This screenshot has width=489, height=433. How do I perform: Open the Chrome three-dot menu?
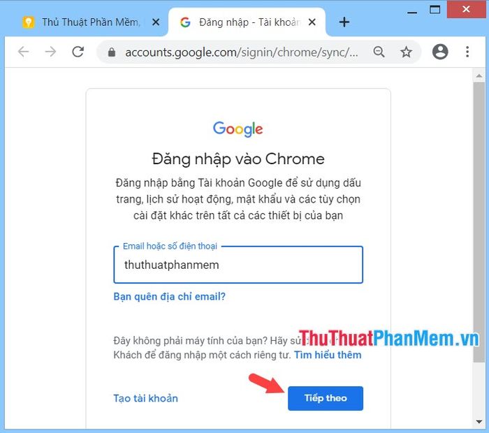[467, 52]
